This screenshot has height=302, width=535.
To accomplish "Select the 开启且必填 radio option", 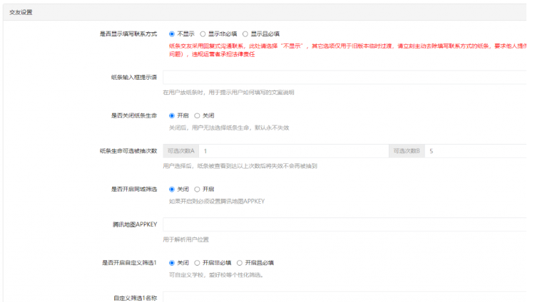I will coord(240,263).
